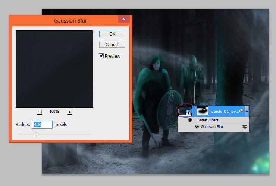
Task: Select the layer mask thumbnail
Action: [x=203, y=111]
